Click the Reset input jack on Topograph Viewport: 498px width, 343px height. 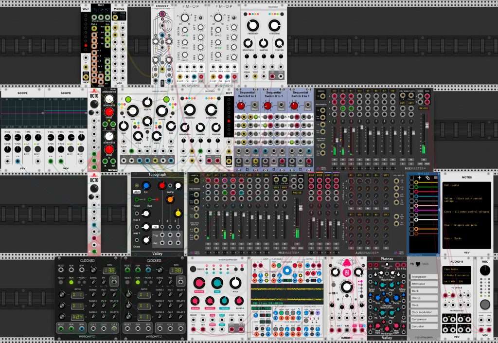[x=137, y=199]
